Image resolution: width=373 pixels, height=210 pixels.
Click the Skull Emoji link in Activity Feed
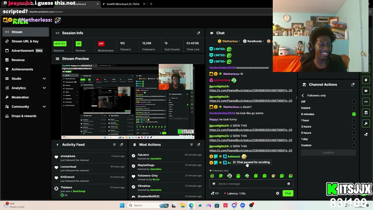tap(79, 191)
